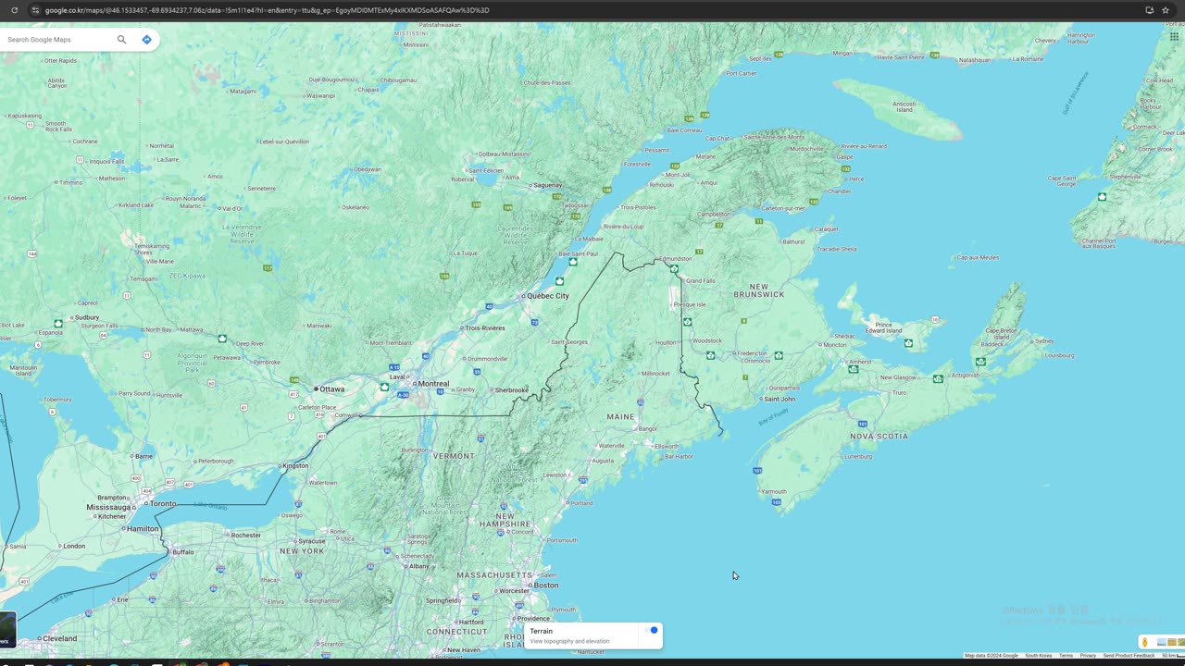The image size is (1185, 666).
Task: Click green park marker on Prince Edward Island
Action: click(x=908, y=343)
